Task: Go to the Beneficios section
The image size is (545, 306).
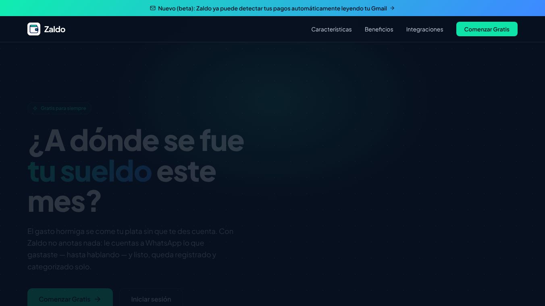Action: point(379,29)
